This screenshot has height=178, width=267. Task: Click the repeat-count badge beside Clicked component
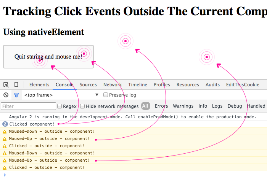point(5,124)
